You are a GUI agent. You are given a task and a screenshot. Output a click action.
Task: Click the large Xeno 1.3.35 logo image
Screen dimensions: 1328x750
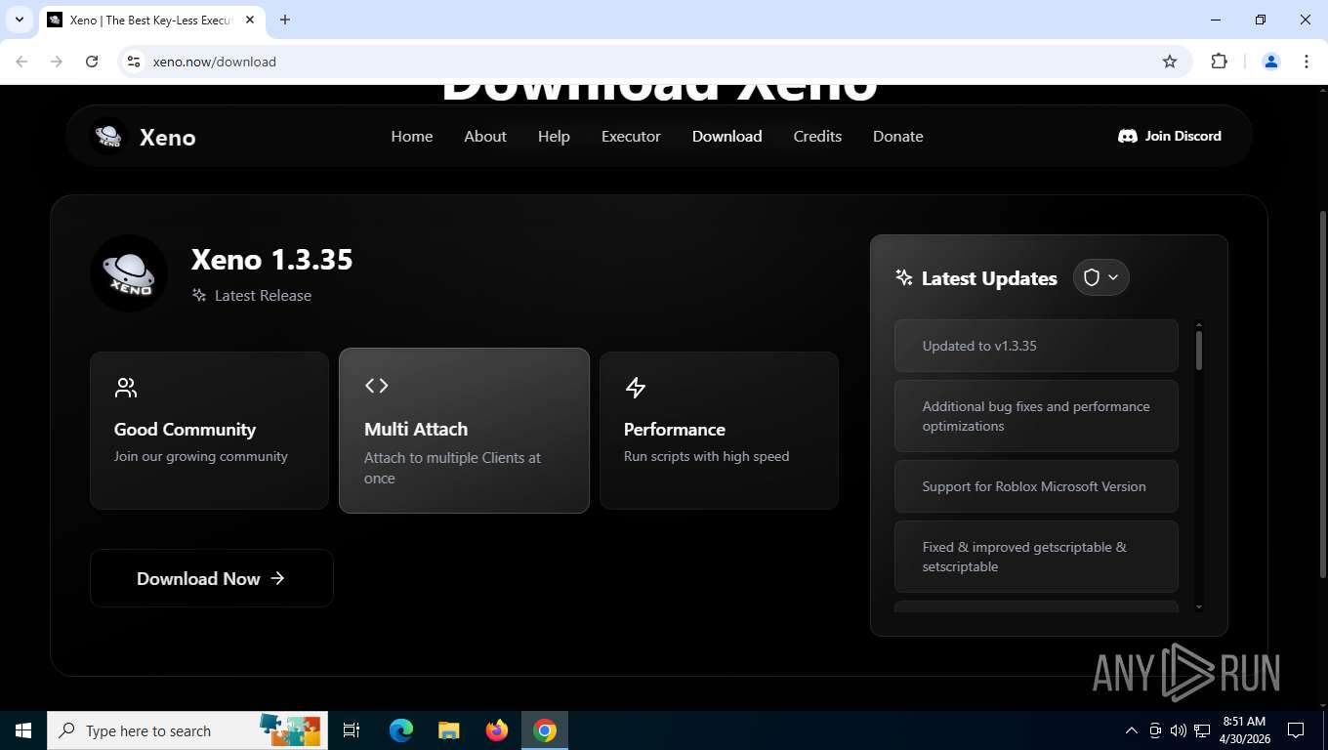point(129,273)
